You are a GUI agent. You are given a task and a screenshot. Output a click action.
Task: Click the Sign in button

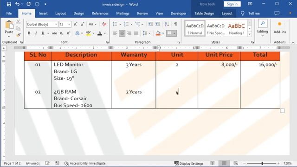pyautogui.click(x=232, y=4)
